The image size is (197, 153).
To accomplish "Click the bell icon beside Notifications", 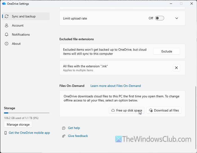I will (6, 34).
